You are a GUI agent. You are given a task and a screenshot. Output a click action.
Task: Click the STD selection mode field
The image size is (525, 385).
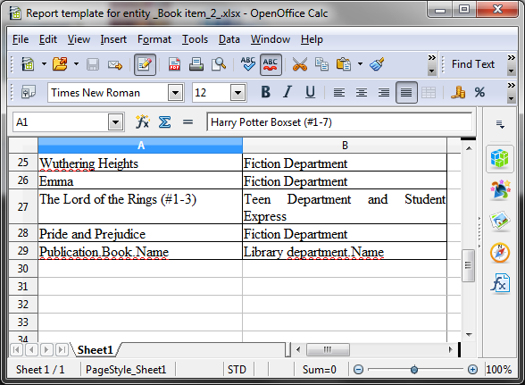[237, 370]
